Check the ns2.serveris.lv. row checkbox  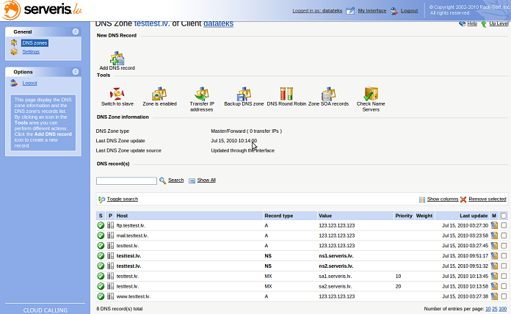(504, 266)
